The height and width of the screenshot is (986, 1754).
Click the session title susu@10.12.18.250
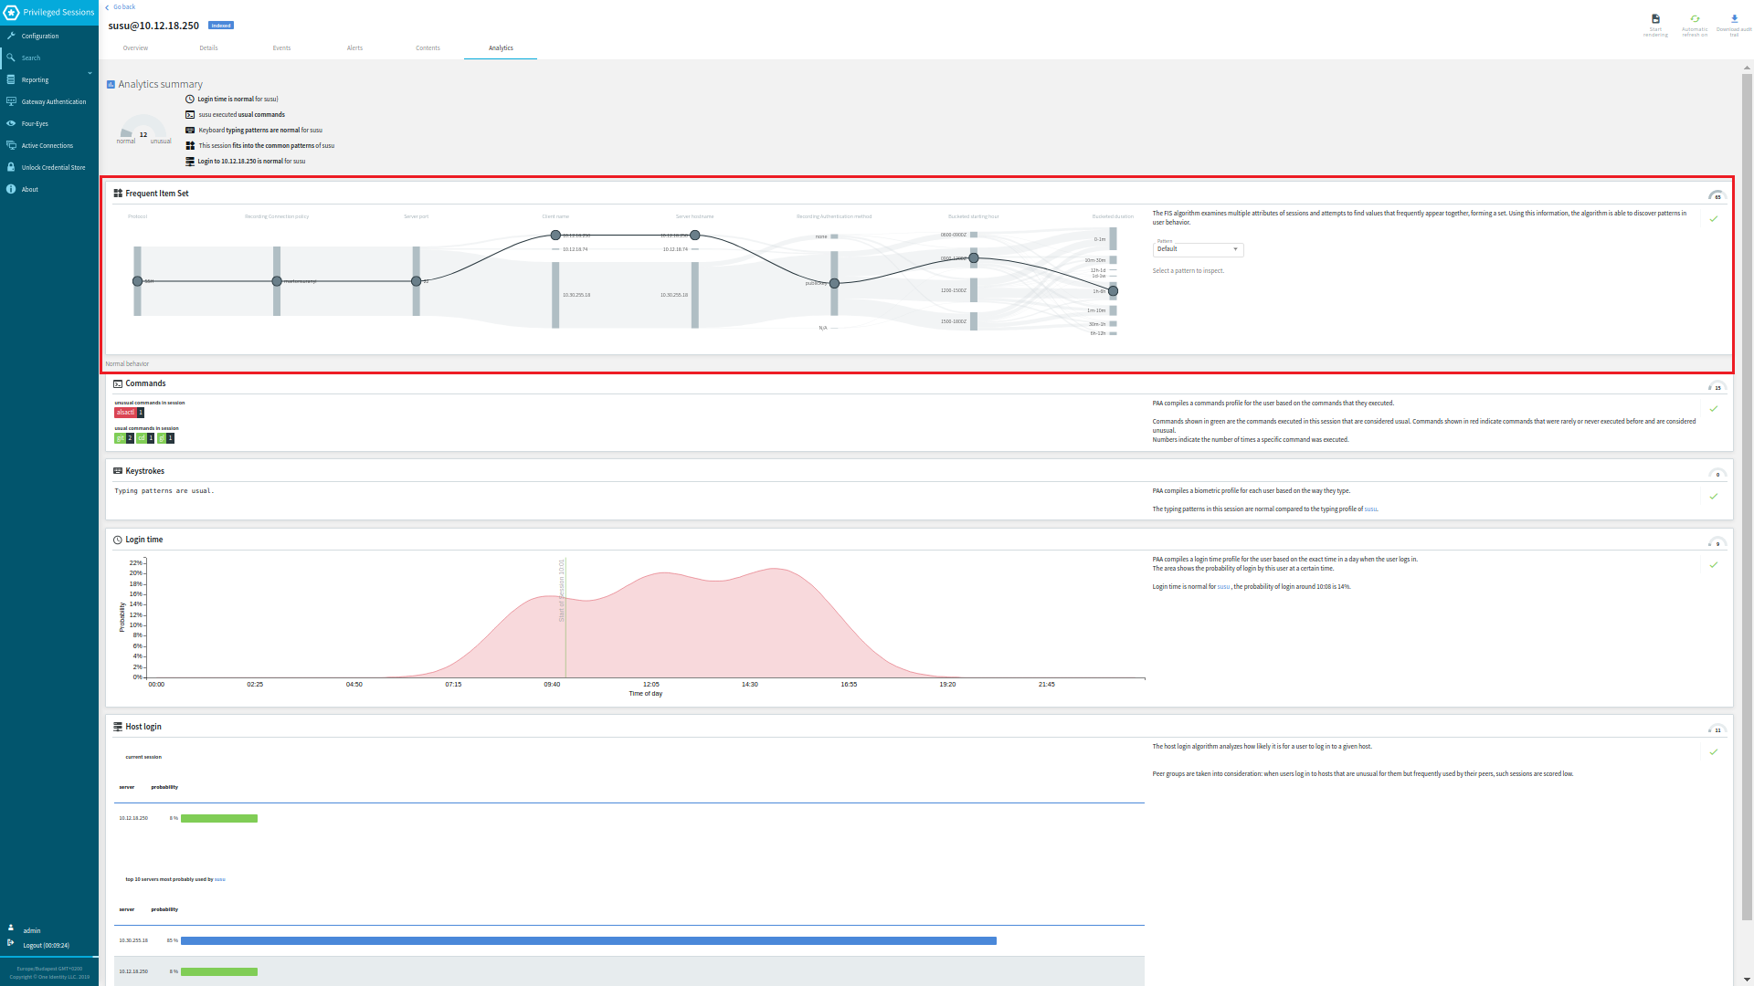pos(153,26)
